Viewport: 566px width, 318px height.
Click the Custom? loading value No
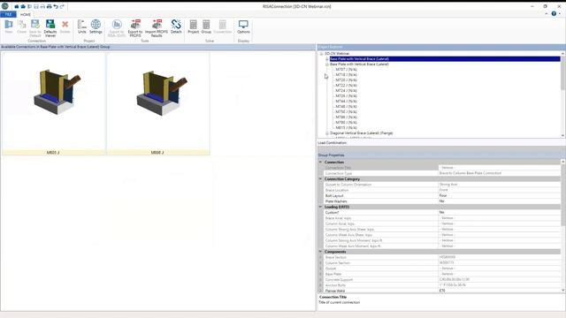[x=499, y=212]
